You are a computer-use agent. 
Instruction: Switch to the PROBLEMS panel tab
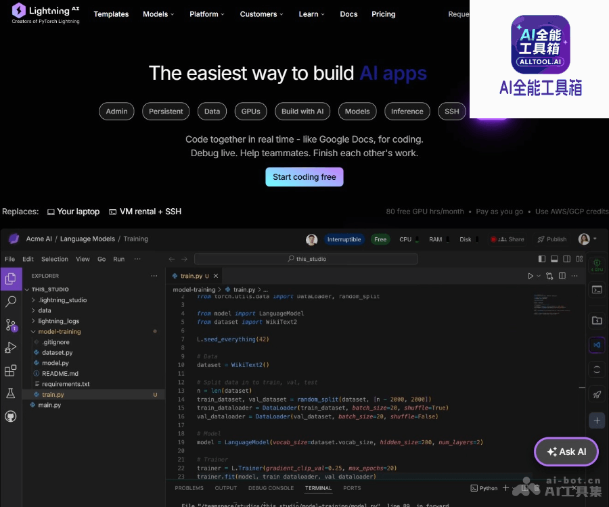189,488
